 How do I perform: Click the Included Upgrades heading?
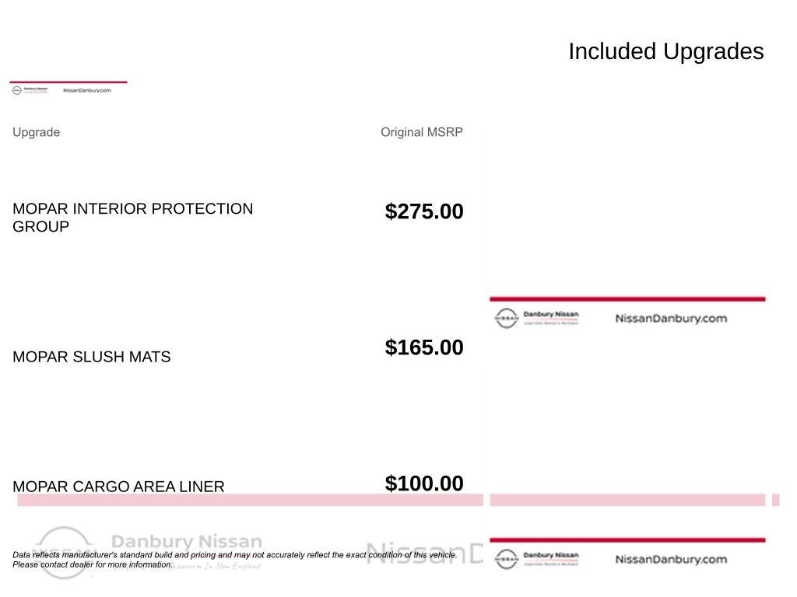click(x=665, y=51)
